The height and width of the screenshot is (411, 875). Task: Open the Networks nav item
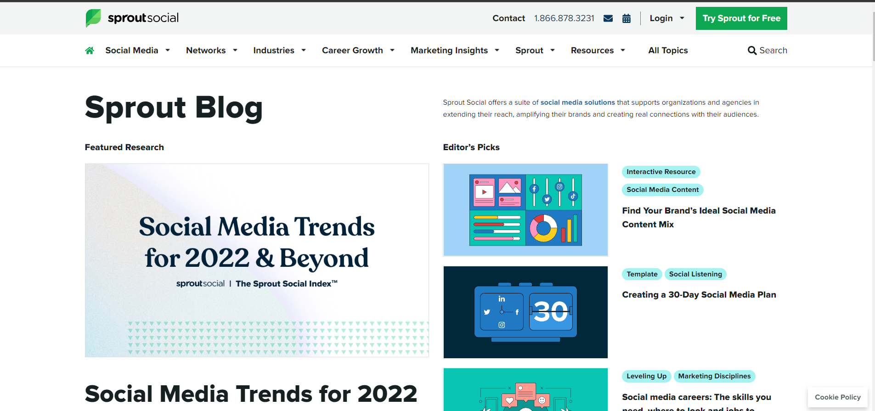point(206,51)
